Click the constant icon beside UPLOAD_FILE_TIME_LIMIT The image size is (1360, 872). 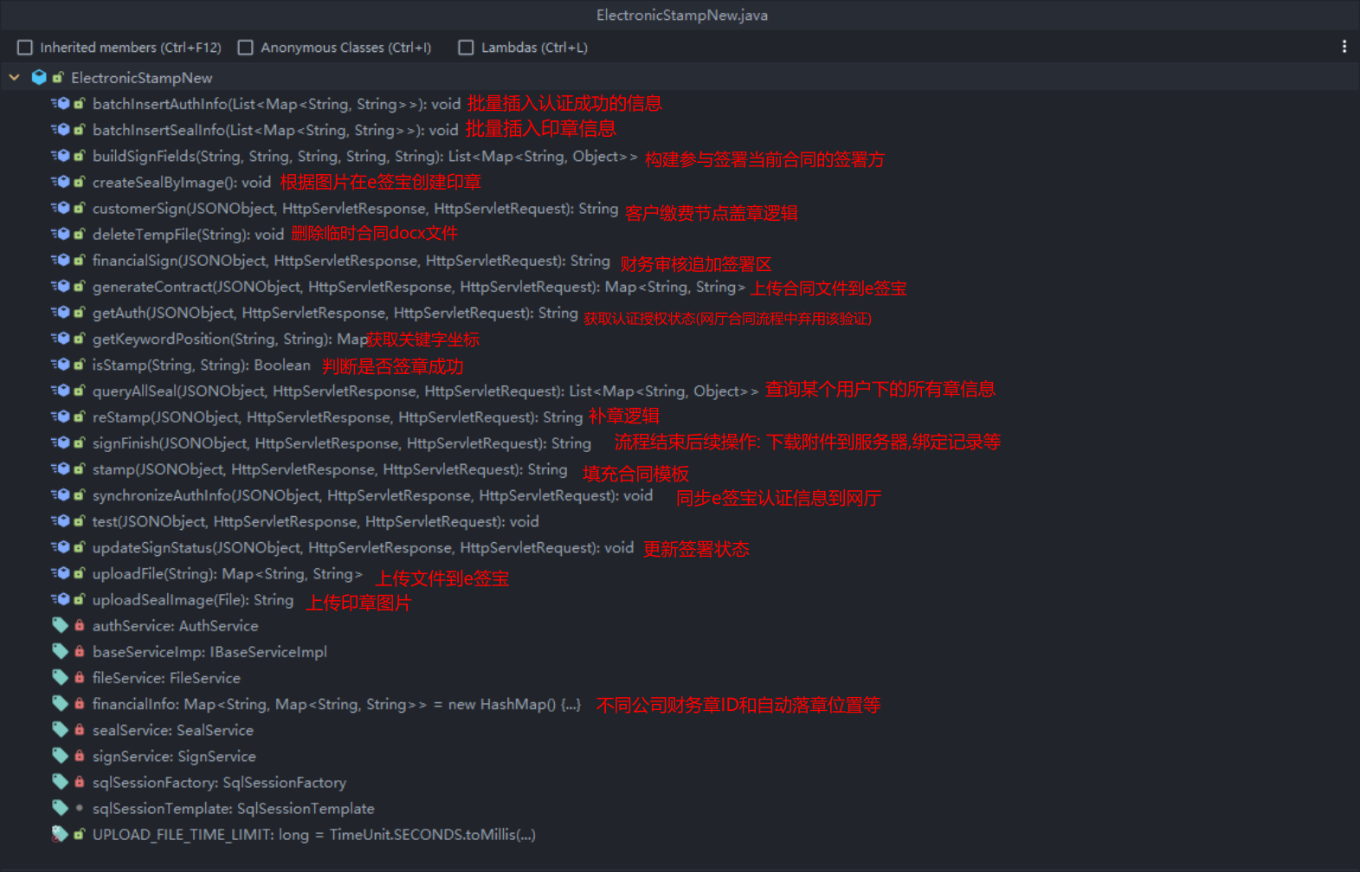[60, 835]
